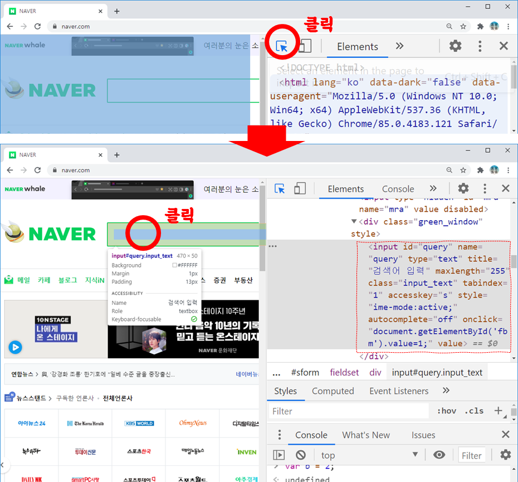Bookmark page star in the upper browser
This screenshot has height=482, width=518.
[x=463, y=26]
